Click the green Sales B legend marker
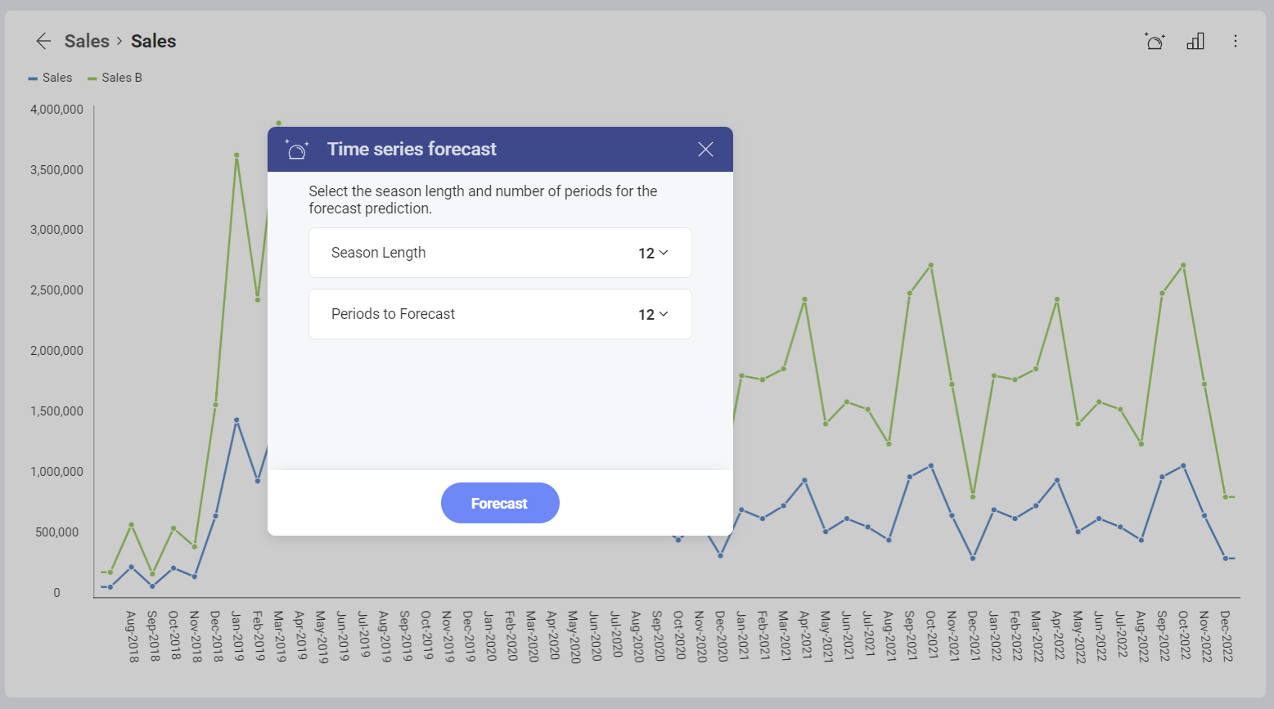Viewport: 1274px width, 709px height. (x=92, y=79)
